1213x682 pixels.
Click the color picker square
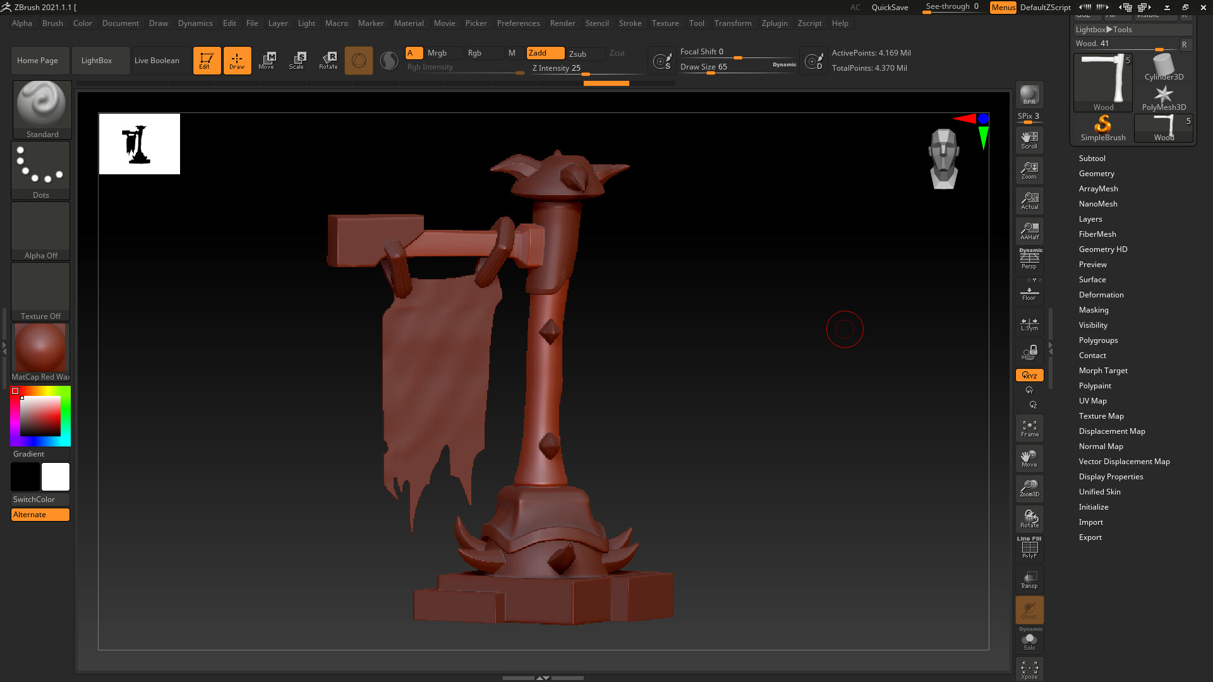(40, 416)
